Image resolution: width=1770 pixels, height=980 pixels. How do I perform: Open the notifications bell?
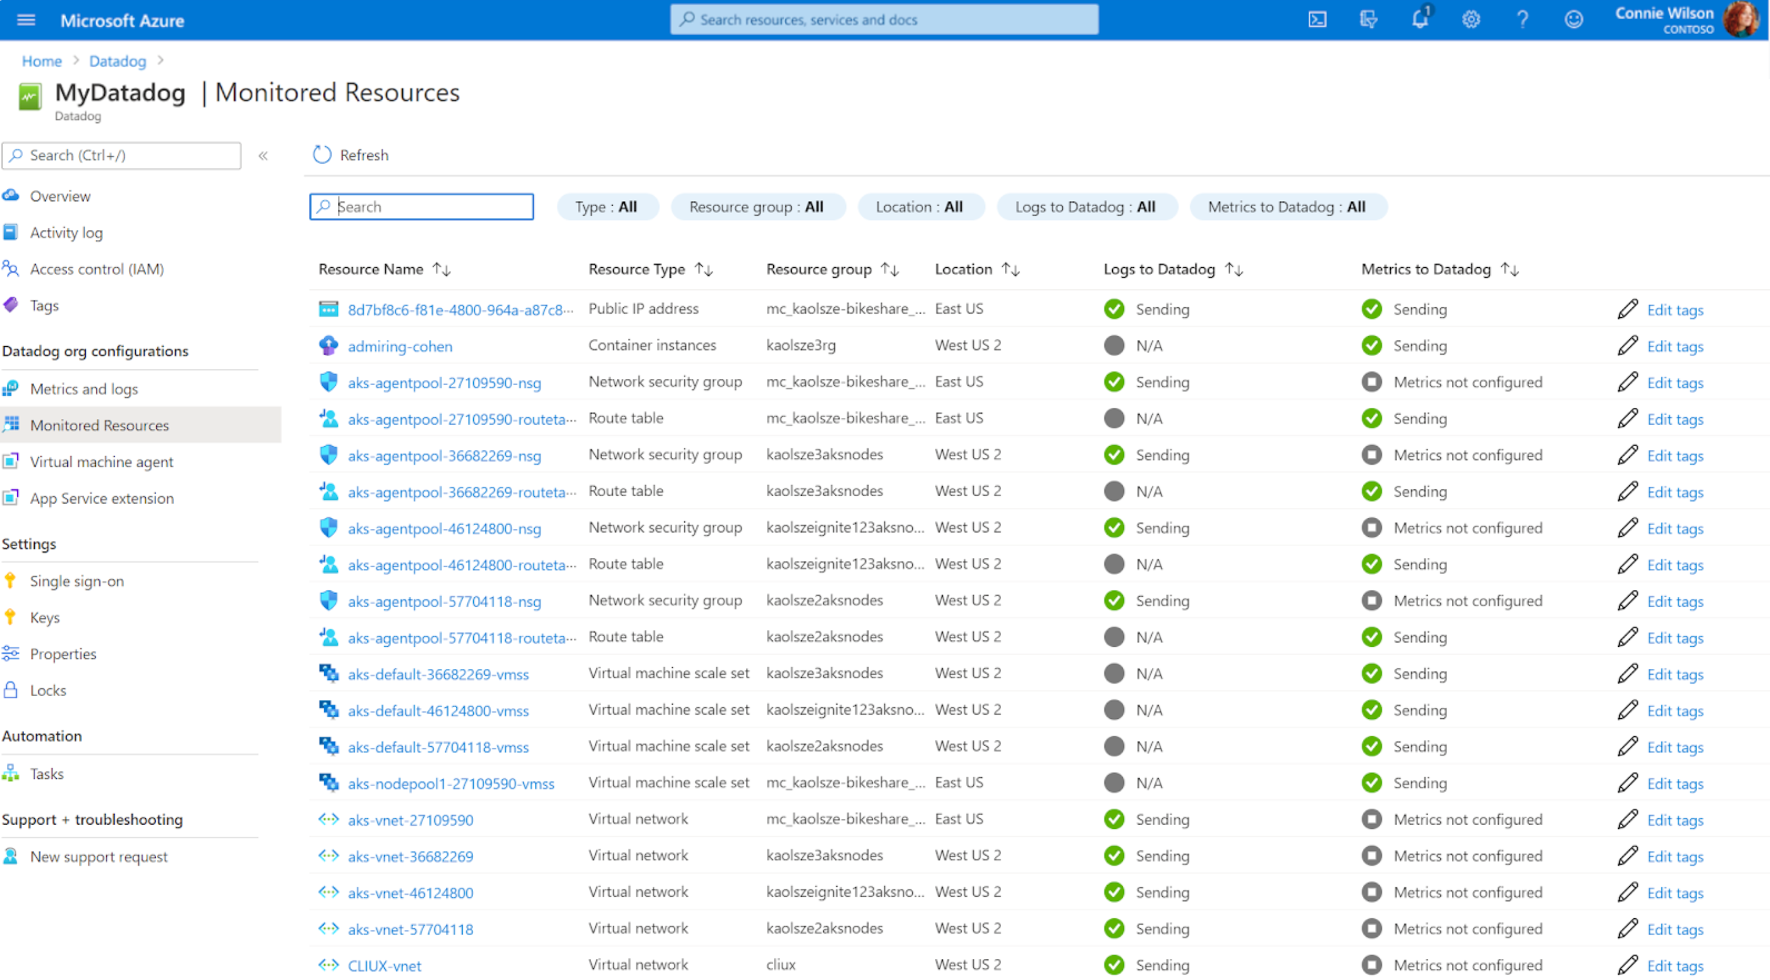click(1419, 19)
